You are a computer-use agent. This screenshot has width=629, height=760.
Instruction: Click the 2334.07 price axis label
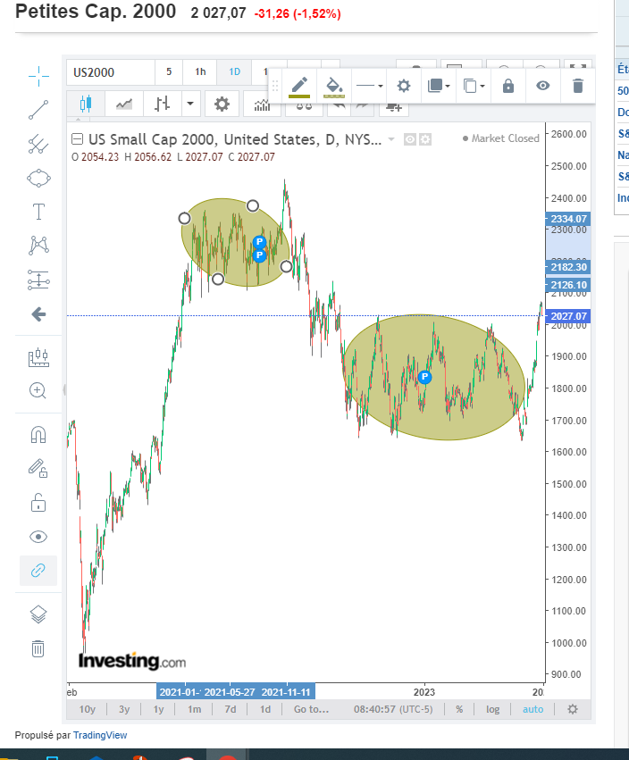(568, 219)
